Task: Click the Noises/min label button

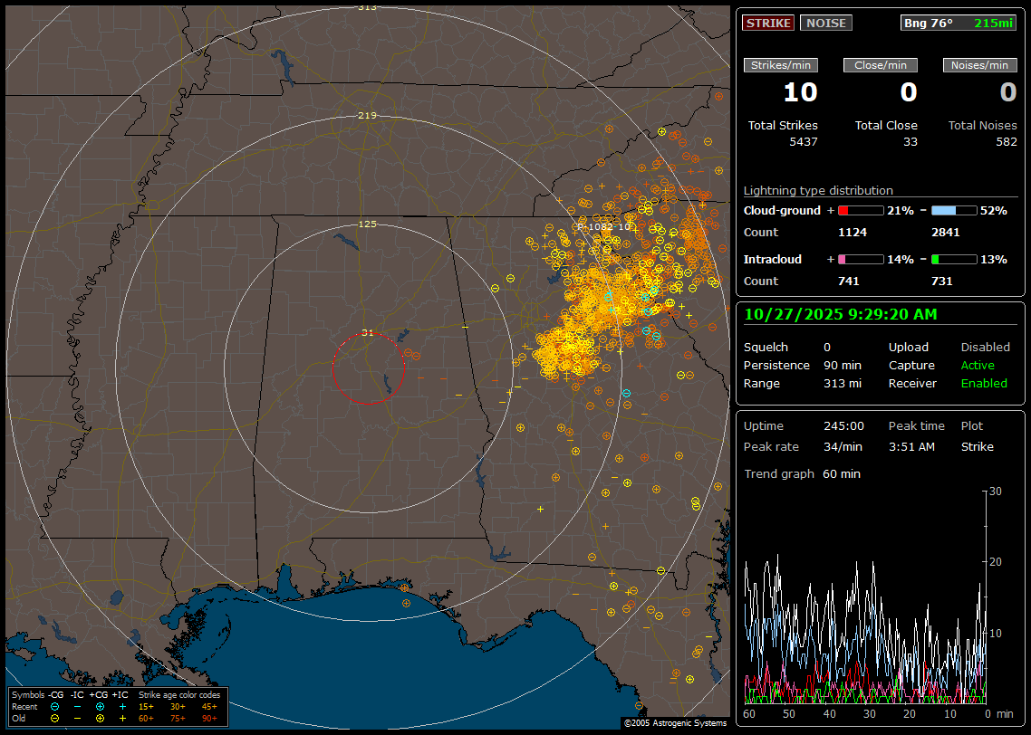Action: coord(980,65)
